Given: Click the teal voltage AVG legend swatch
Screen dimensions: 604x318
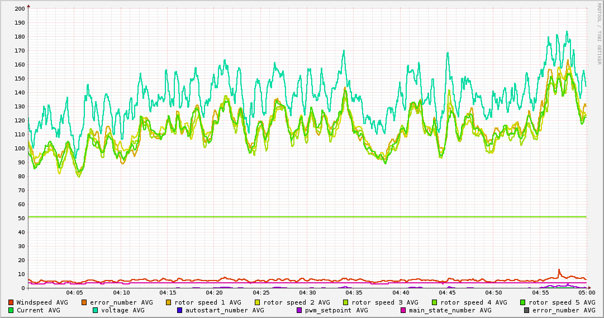Looking at the screenshot, I should pos(96,310).
